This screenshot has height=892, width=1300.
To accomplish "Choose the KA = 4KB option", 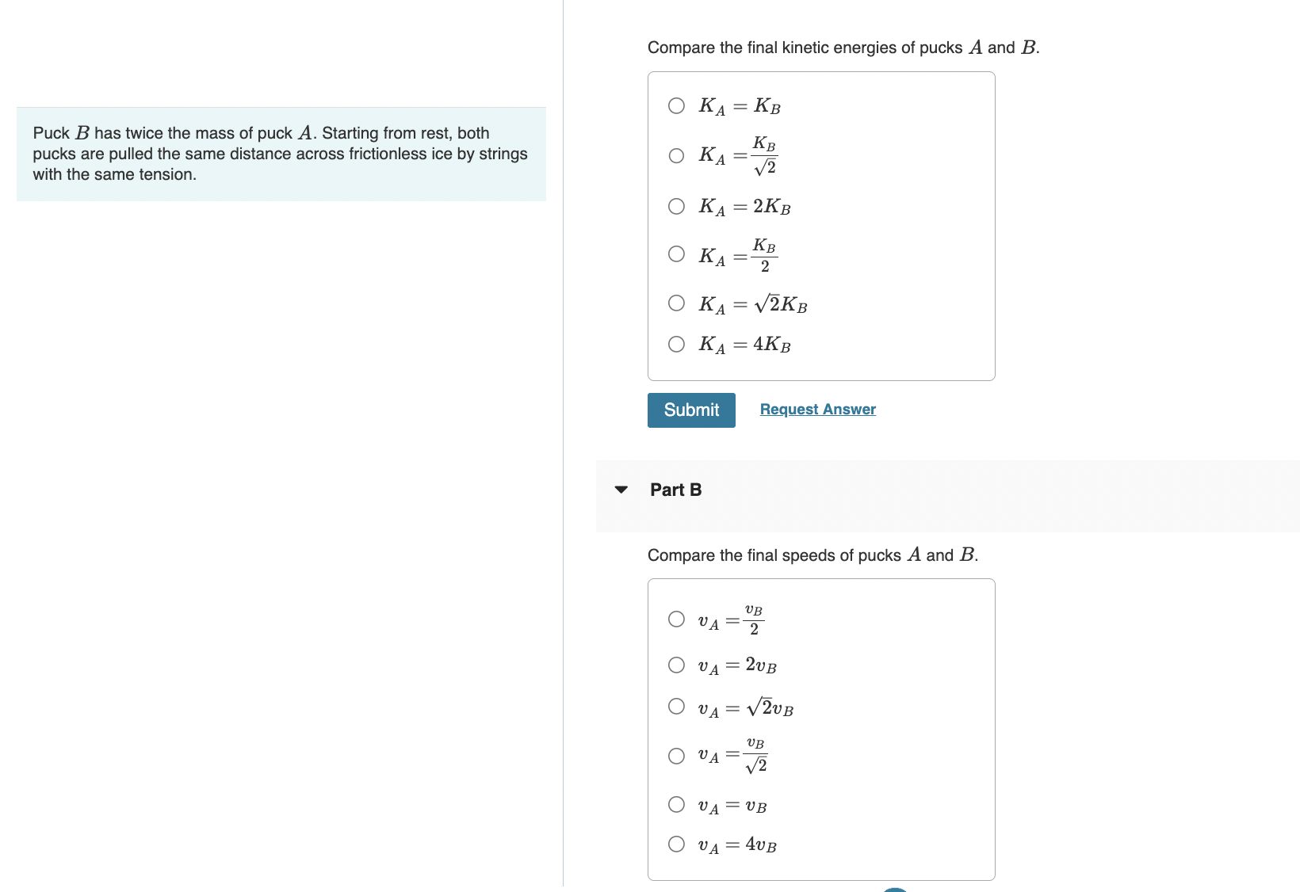I will point(675,344).
